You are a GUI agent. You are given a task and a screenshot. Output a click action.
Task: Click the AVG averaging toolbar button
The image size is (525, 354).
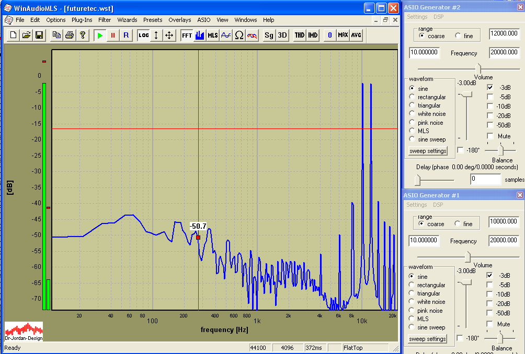pyautogui.click(x=356, y=35)
